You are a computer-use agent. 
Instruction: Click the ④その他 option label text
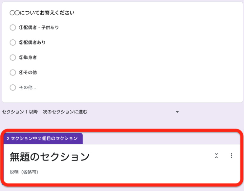coord(28,72)
